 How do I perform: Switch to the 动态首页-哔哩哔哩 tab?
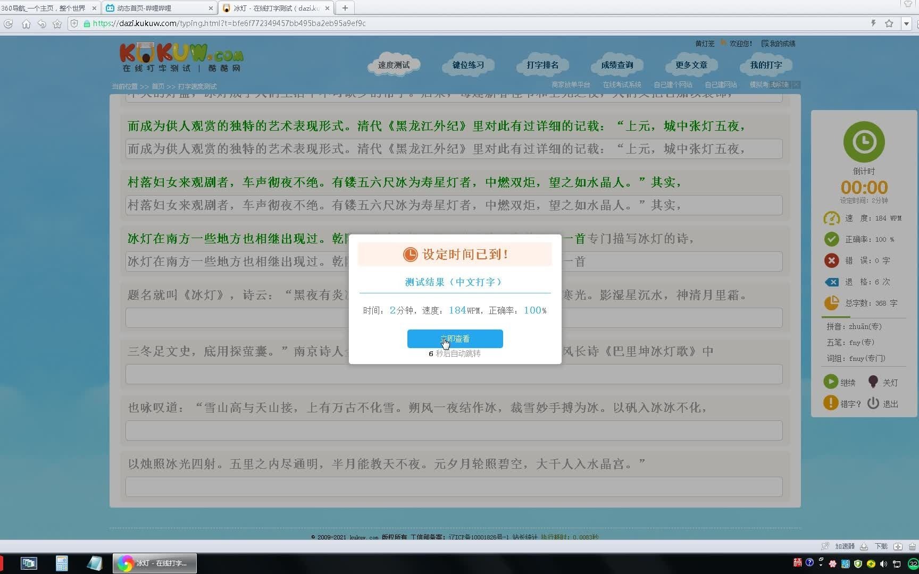tap(158, 8)
